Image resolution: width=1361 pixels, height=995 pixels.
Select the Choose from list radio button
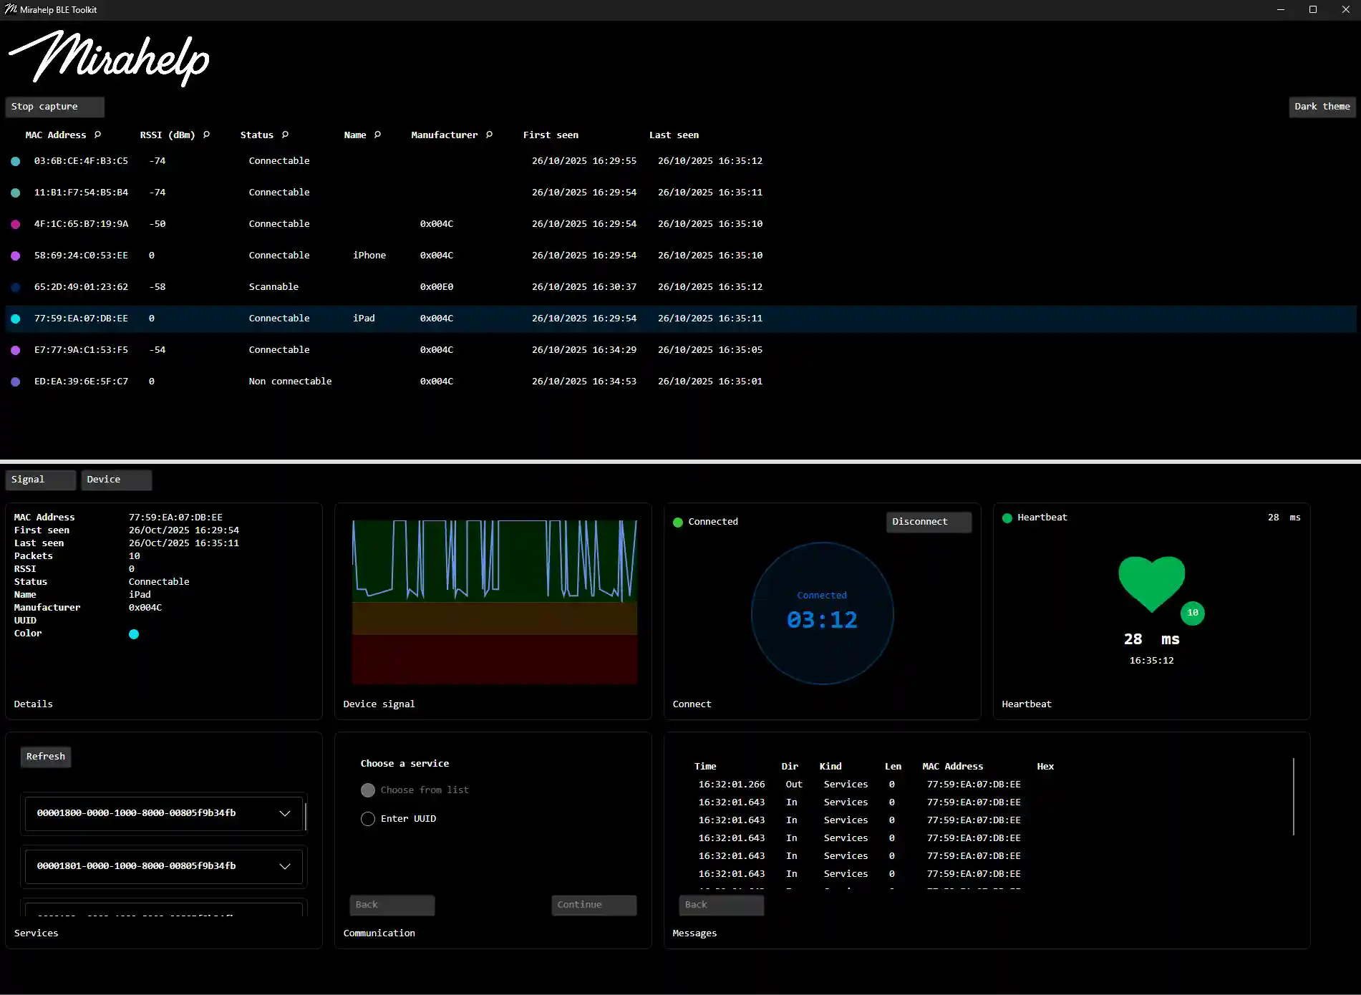tap(368, 790)
